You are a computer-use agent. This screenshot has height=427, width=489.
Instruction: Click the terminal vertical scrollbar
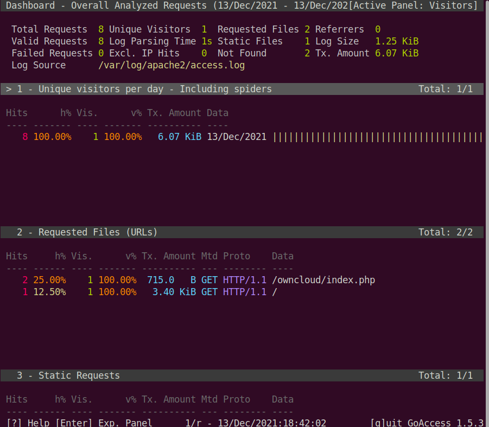point(486,214)
